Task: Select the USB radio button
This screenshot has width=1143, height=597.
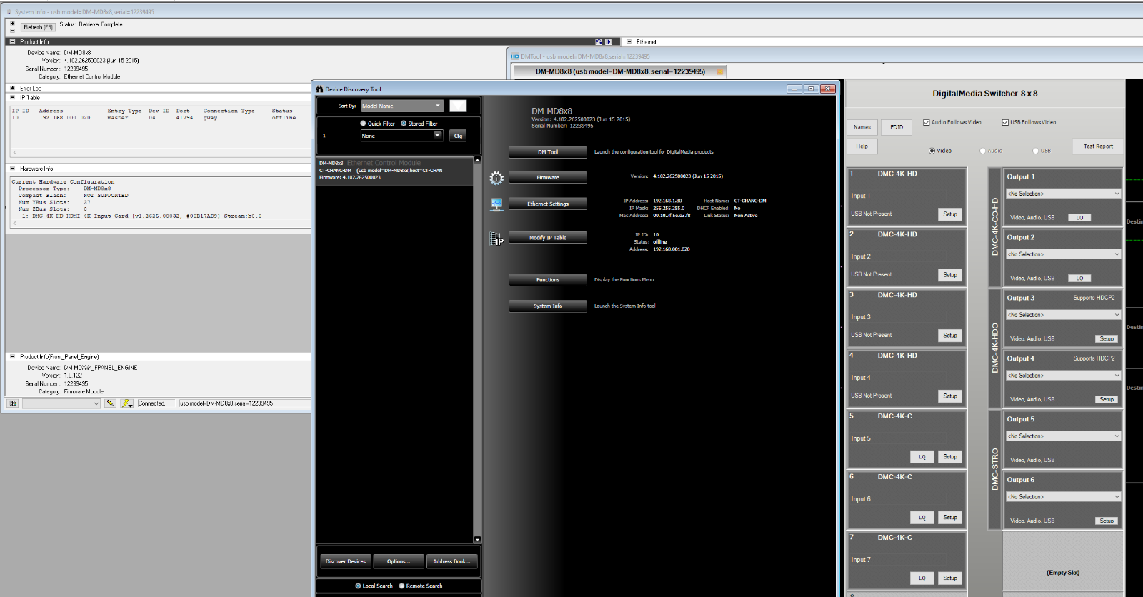Action: [1035, 151]
